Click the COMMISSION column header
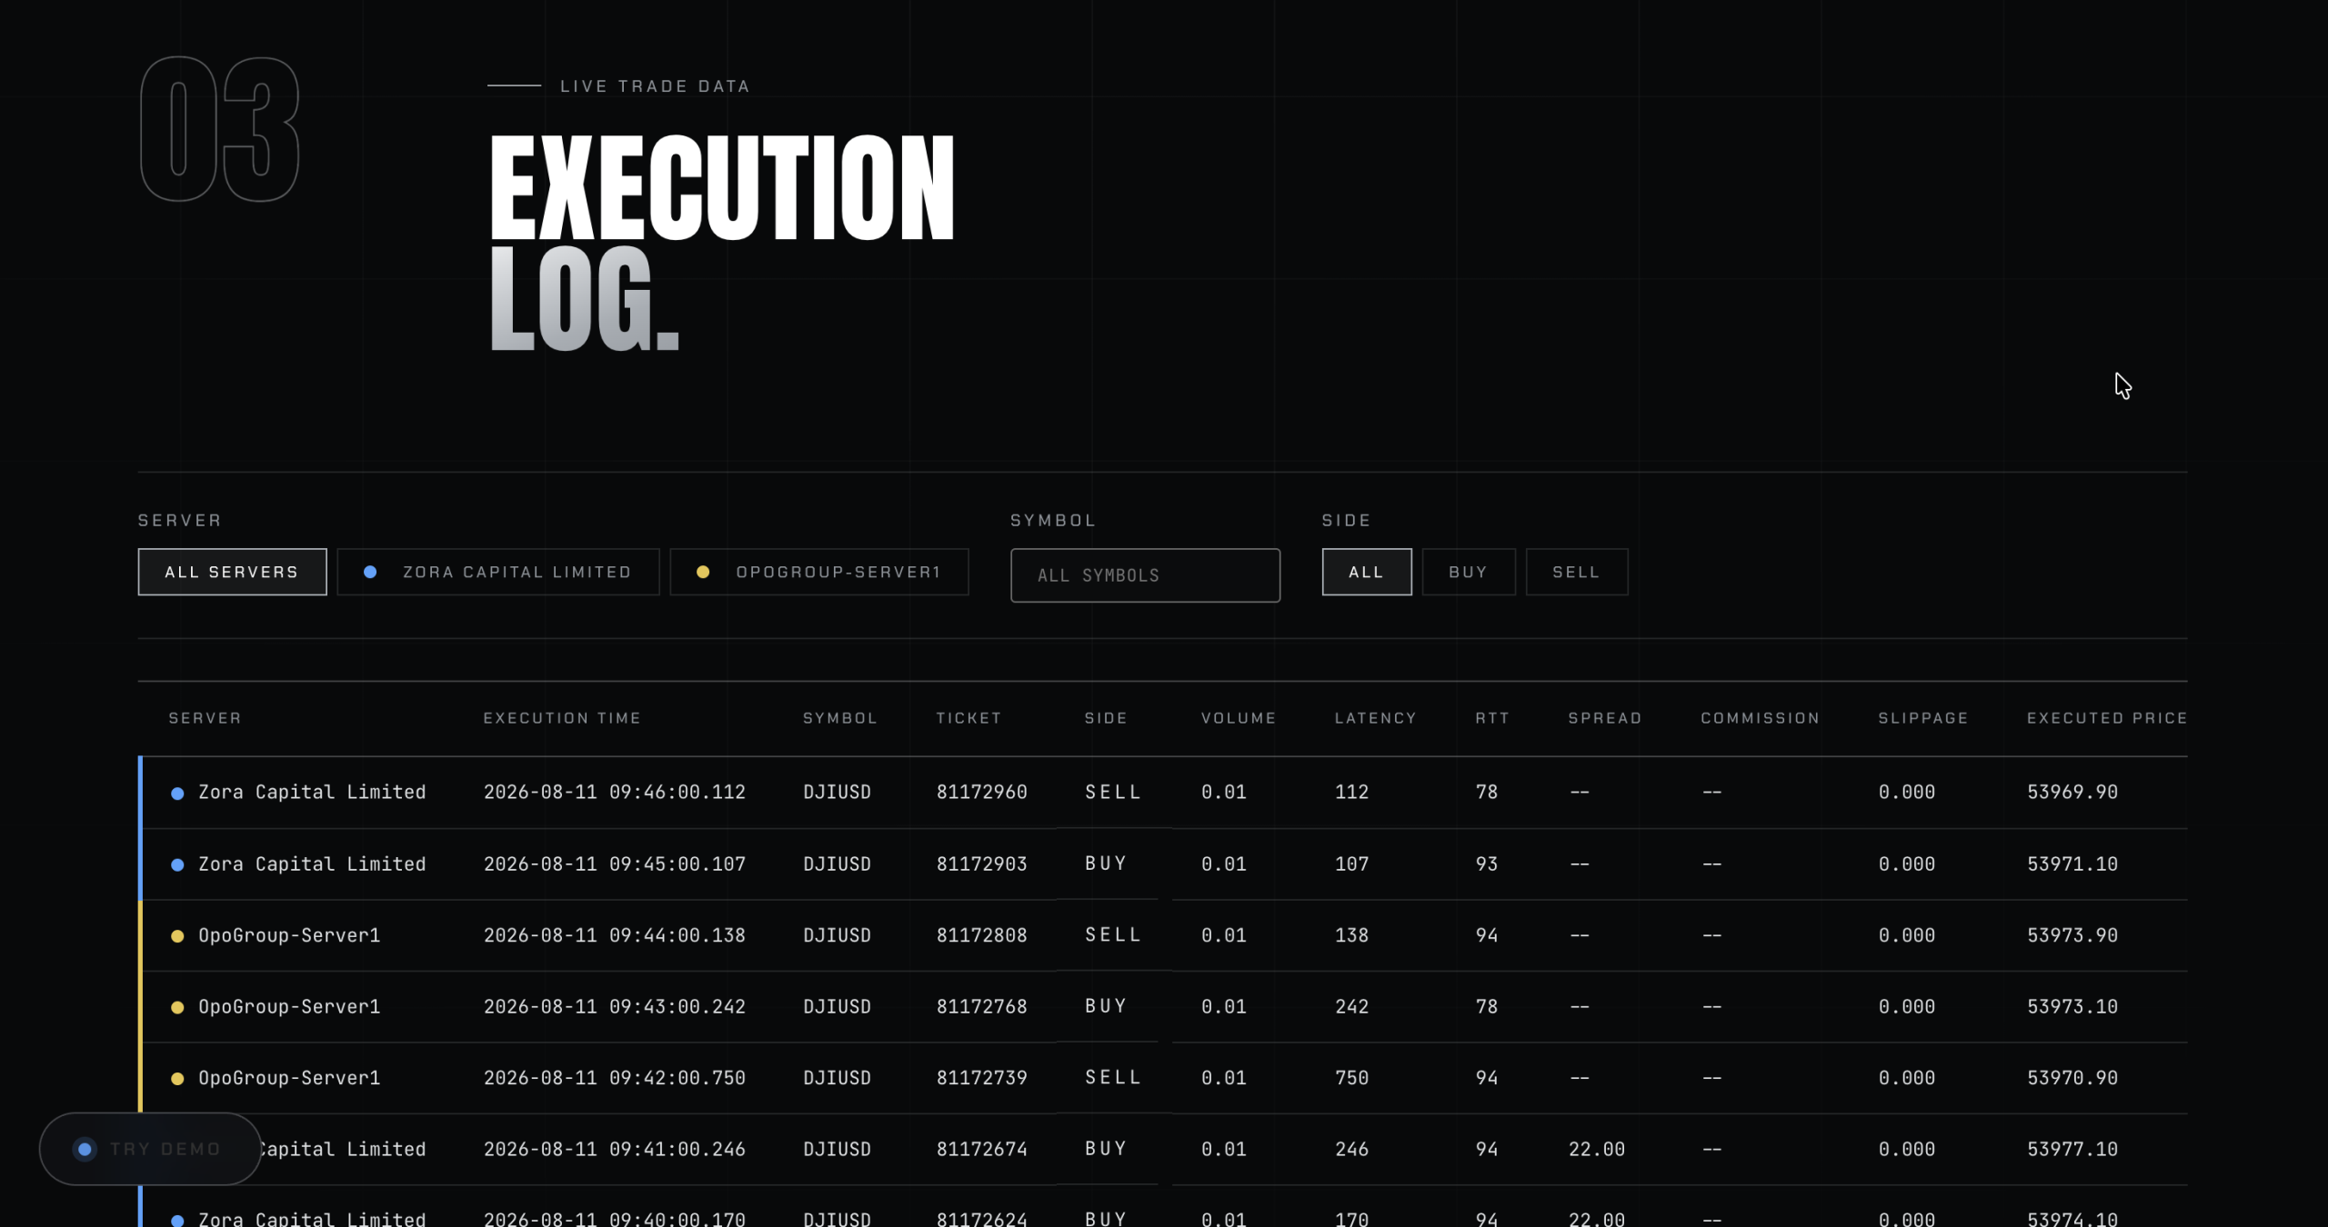This screenshot has height=1227, width=2328. point(1761,718)
